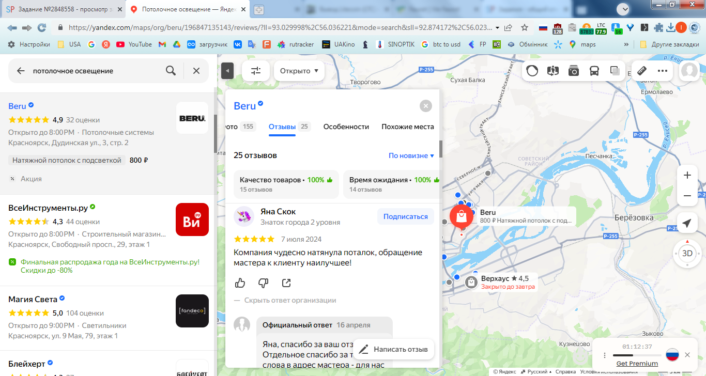The height and width of the screenshot is (376, 706).
Task: Open the partially visible photos tab
Action: [x=241, y=127]
